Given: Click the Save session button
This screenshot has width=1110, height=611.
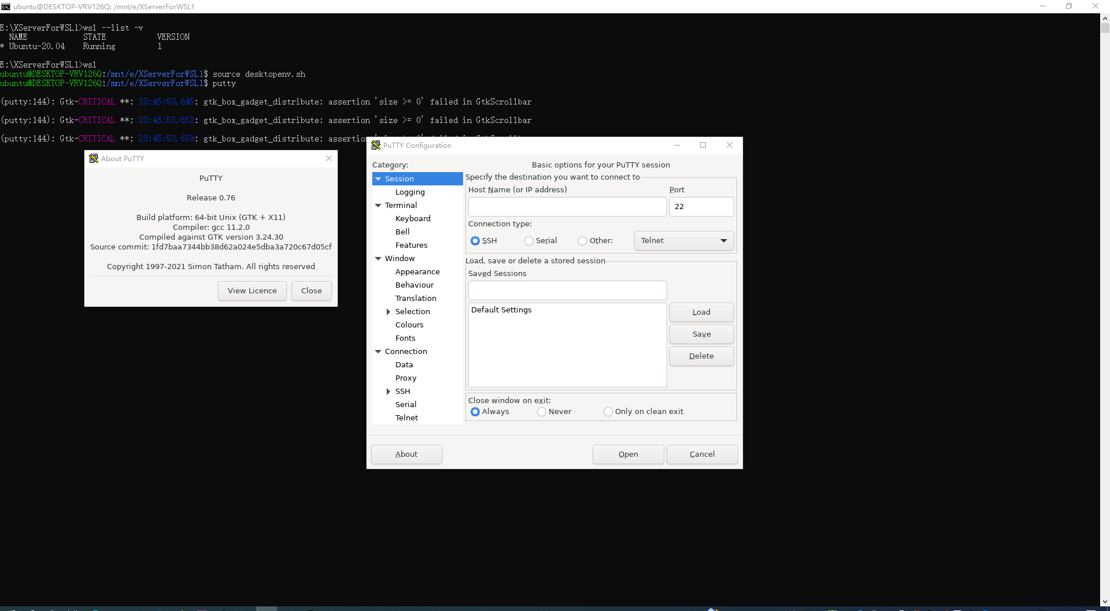Looking at the screenshot, I should click(701, 334).
